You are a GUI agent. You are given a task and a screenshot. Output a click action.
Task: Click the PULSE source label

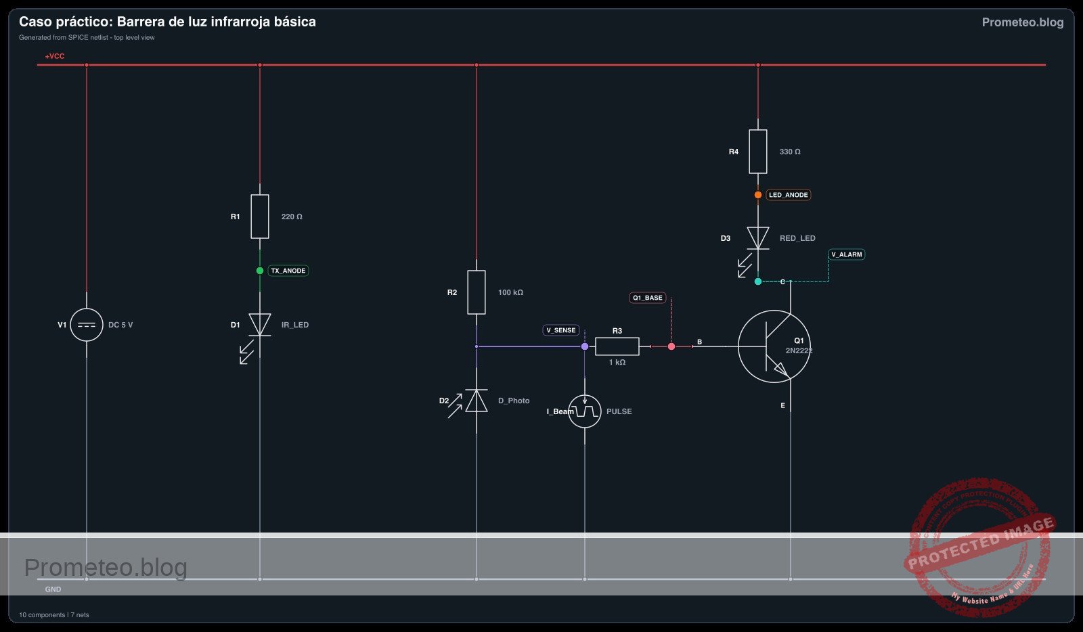(x=619, y=411)
